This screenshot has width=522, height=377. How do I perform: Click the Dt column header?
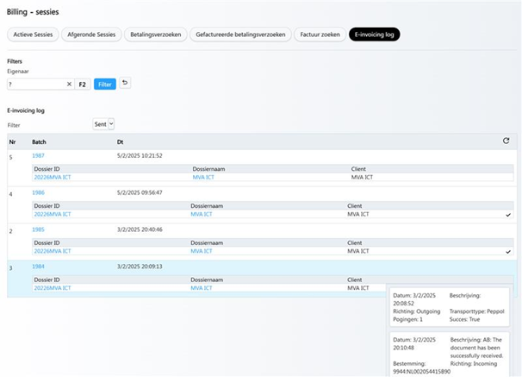[121, 141]
